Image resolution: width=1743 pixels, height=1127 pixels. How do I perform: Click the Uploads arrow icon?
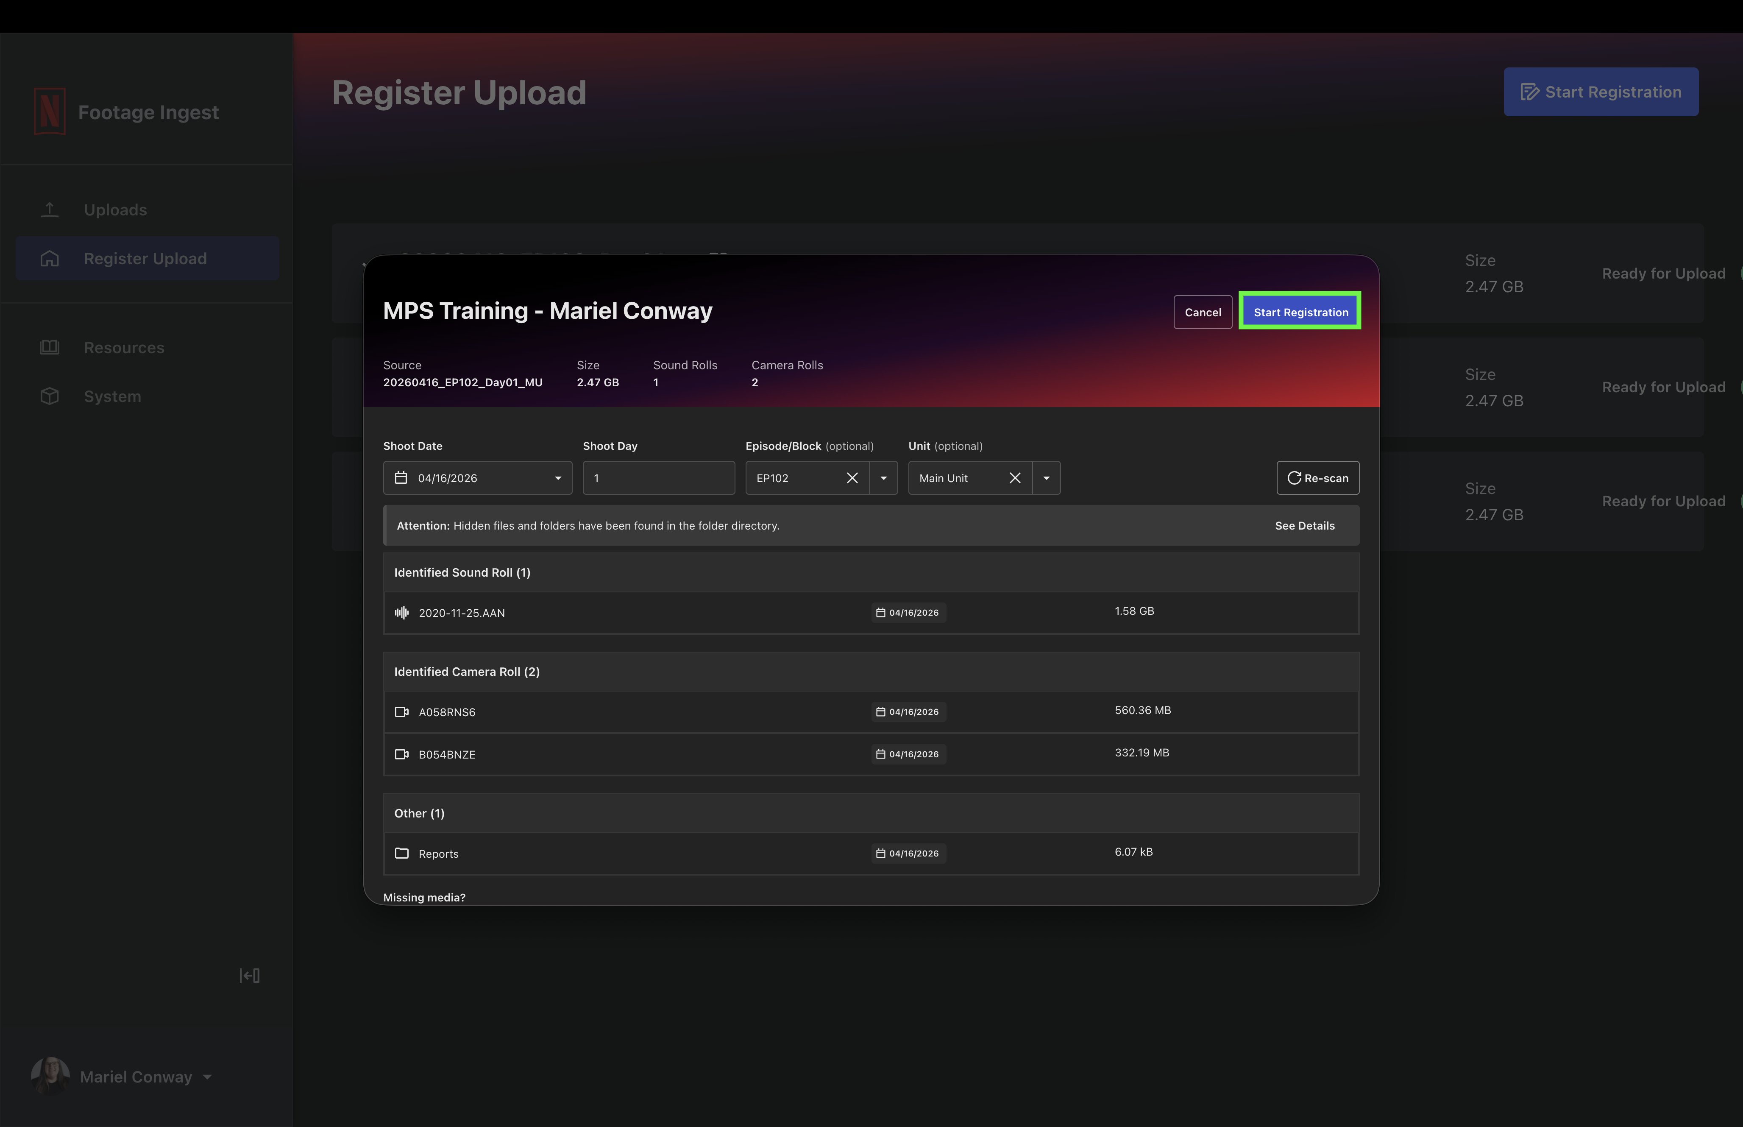[49, 210]
